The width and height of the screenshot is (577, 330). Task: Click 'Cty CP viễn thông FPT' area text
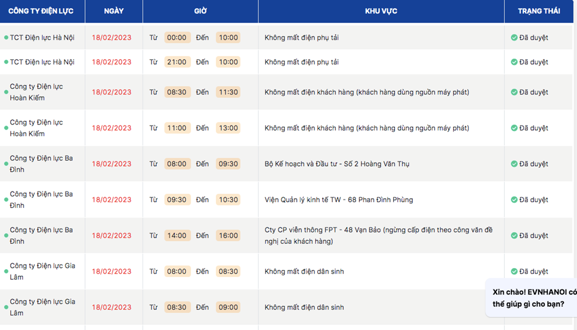(x=378, y=235)
